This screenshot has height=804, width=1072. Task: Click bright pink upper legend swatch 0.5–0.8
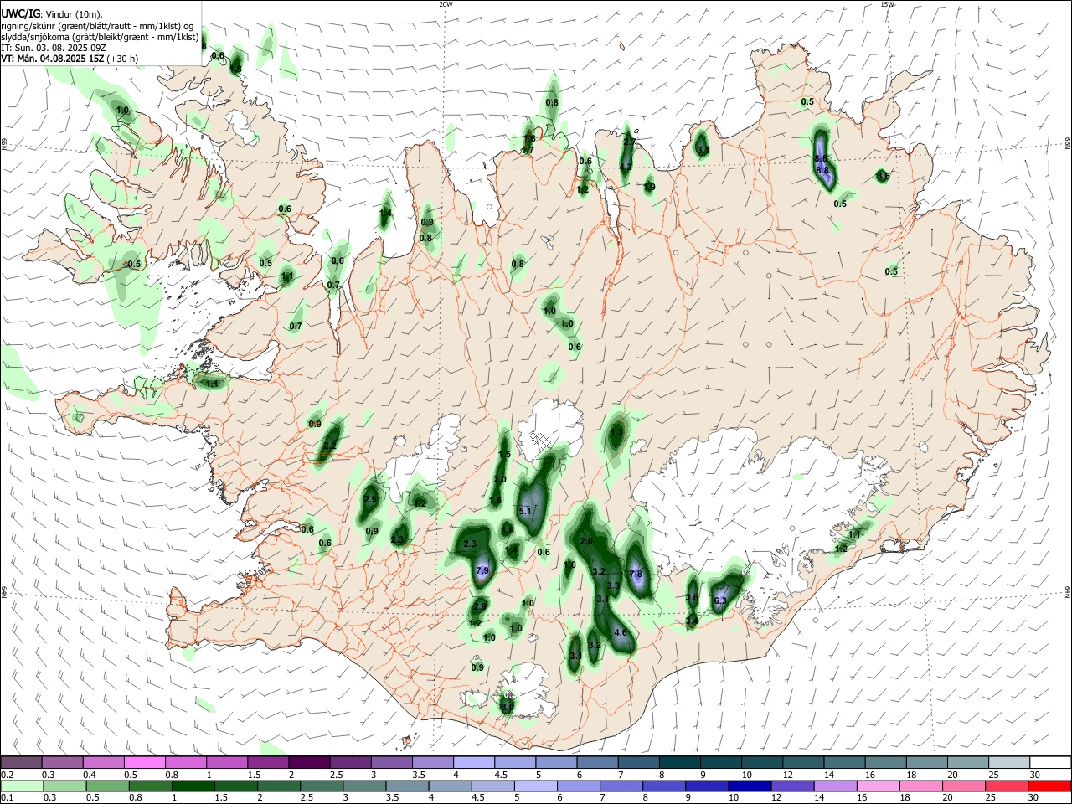tap(144, 762)
